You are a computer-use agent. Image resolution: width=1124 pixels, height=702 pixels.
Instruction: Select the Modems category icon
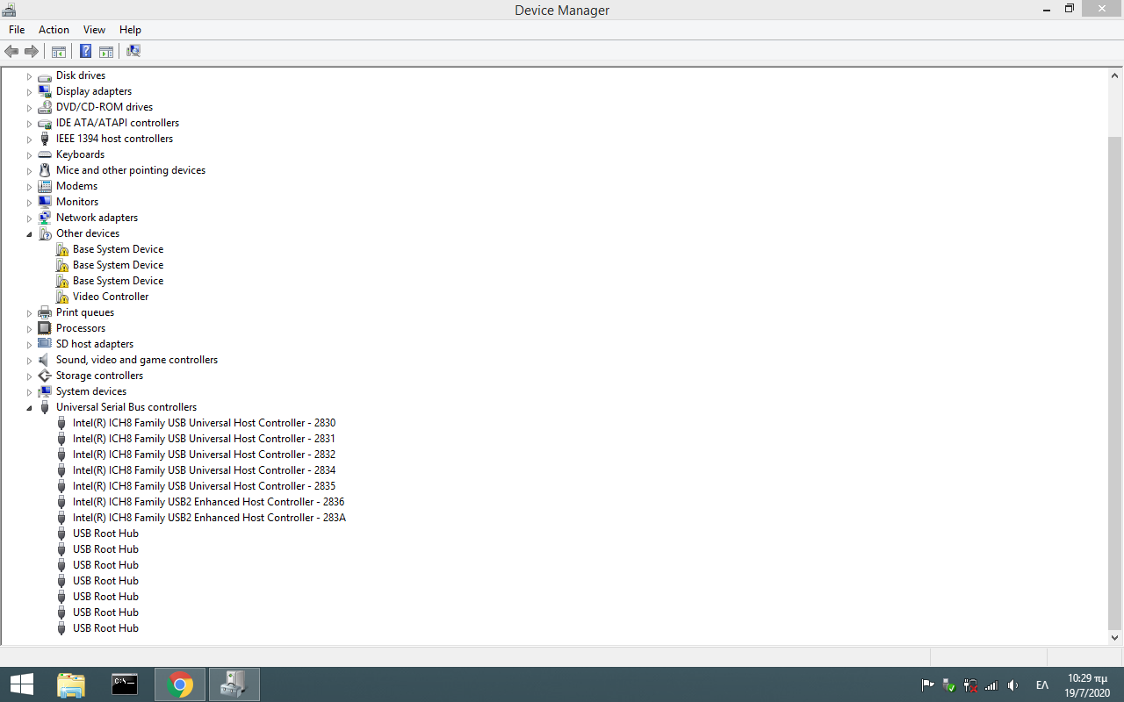(x=45, y=186)
